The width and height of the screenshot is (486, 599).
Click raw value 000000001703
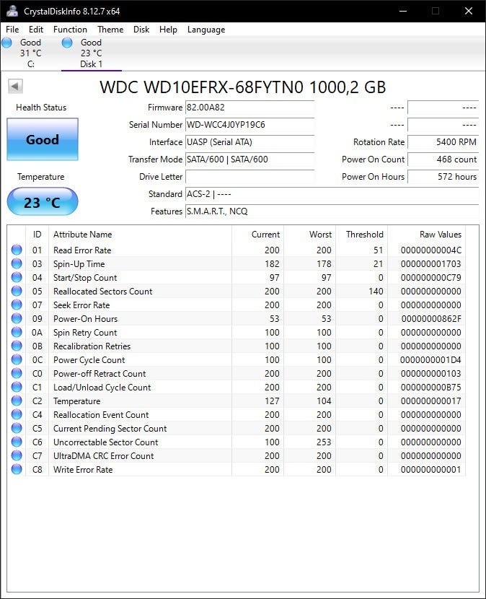tap(431, 264)
